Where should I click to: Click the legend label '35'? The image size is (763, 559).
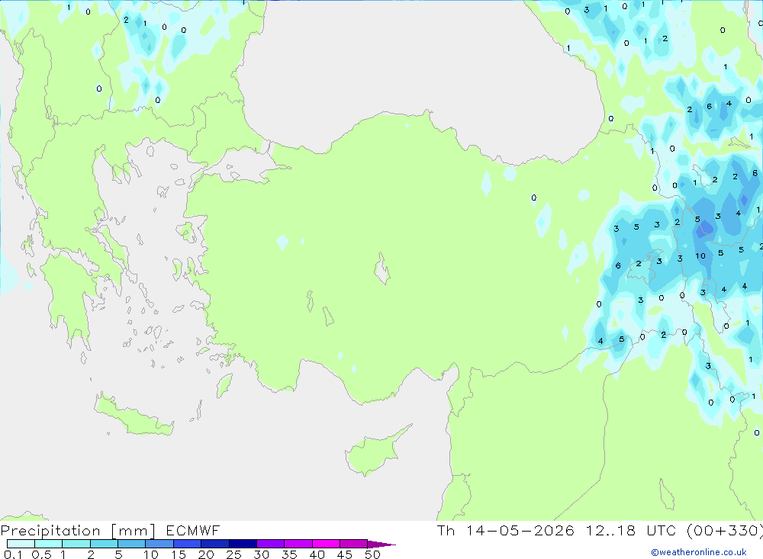tap(289, 554)
